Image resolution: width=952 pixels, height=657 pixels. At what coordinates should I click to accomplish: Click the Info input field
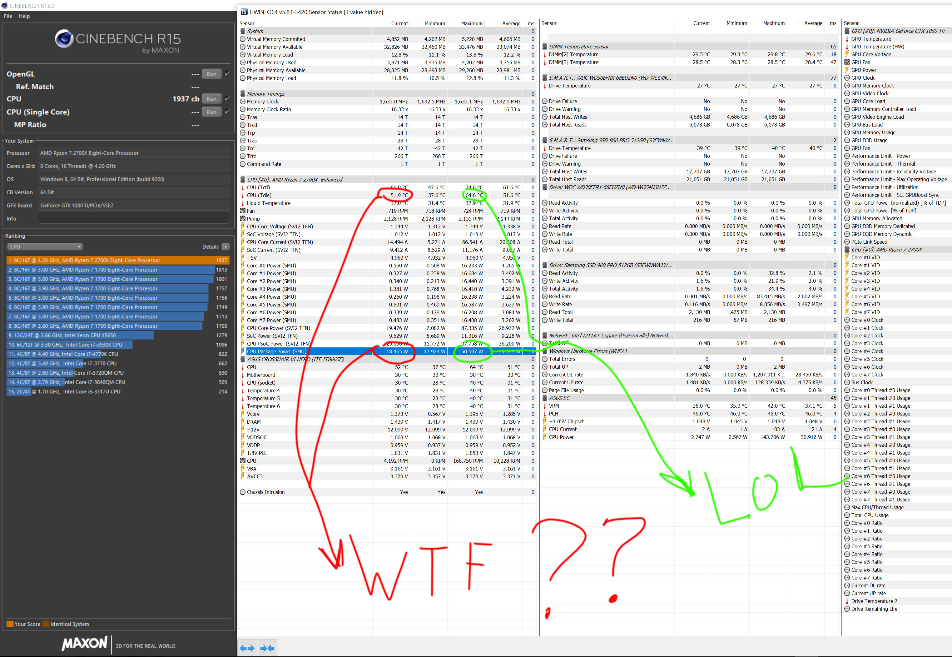133,219
